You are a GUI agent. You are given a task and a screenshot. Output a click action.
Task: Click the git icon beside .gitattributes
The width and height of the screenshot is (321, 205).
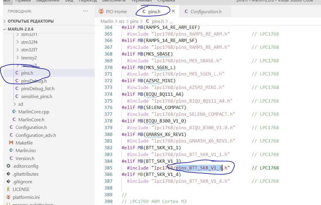(9, 174)
